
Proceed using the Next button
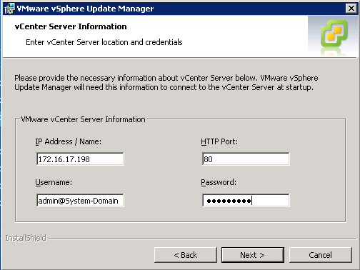253,255
